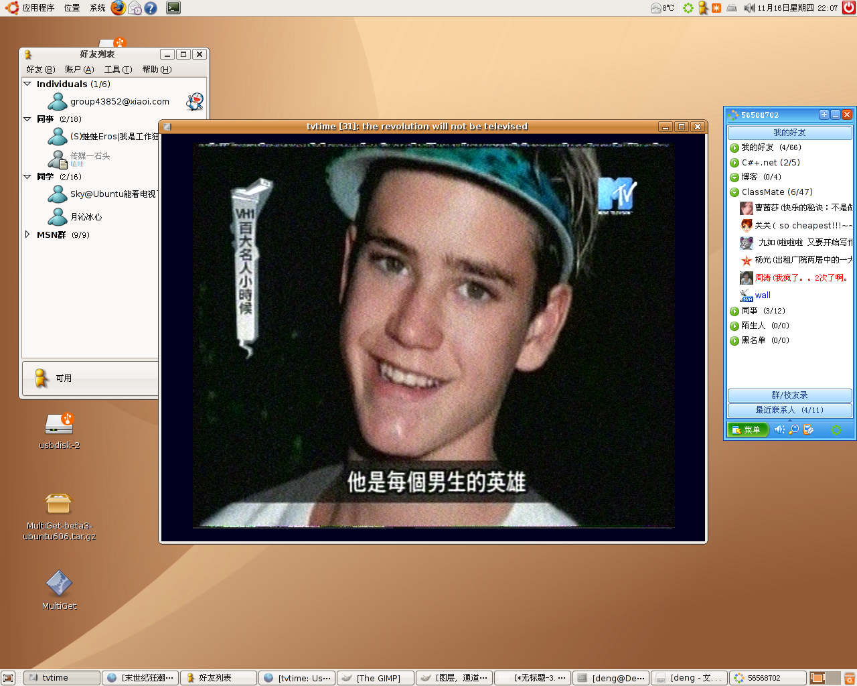The width and height of the screenshot is (857, 686).
Task: Open the trash icon in bottom panel
Action: 849,678
